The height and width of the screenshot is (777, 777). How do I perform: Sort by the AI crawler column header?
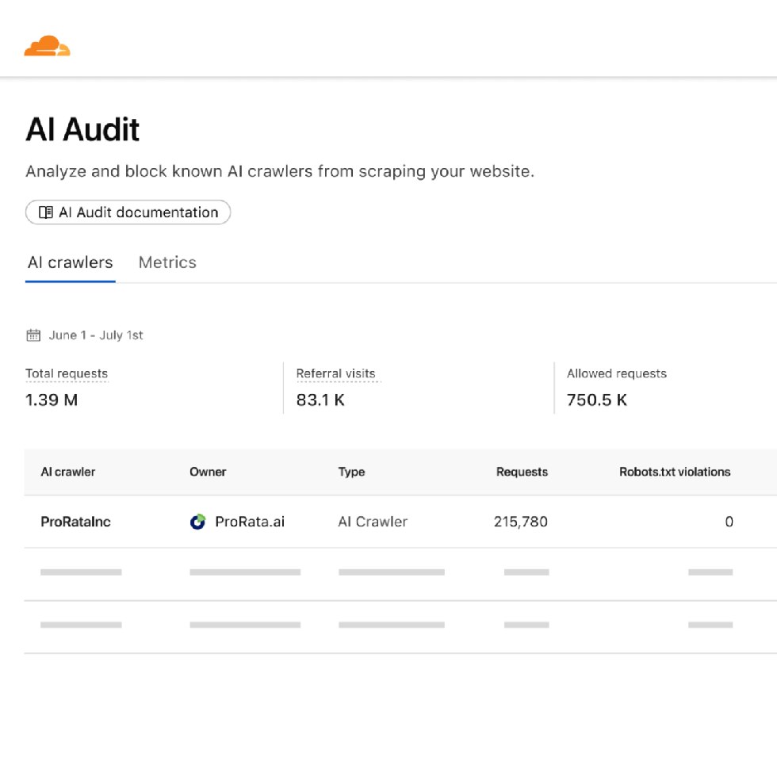pyautogui.click(x=68, y=472)
